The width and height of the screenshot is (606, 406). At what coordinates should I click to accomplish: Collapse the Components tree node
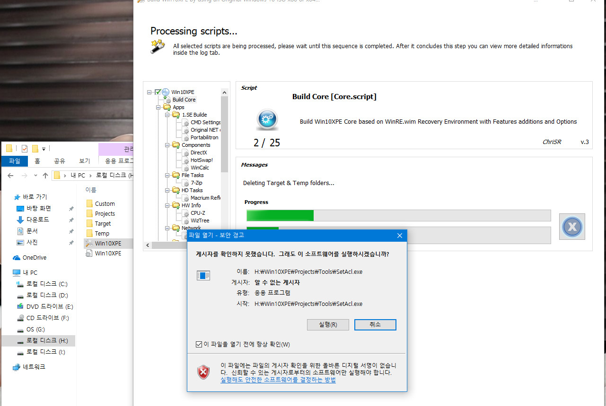pyautogui.click(x=167, y=145)
